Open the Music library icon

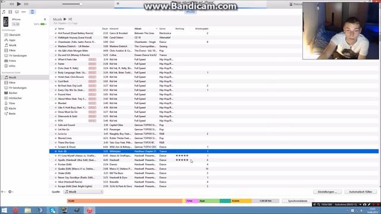click(x=4, y=12)
